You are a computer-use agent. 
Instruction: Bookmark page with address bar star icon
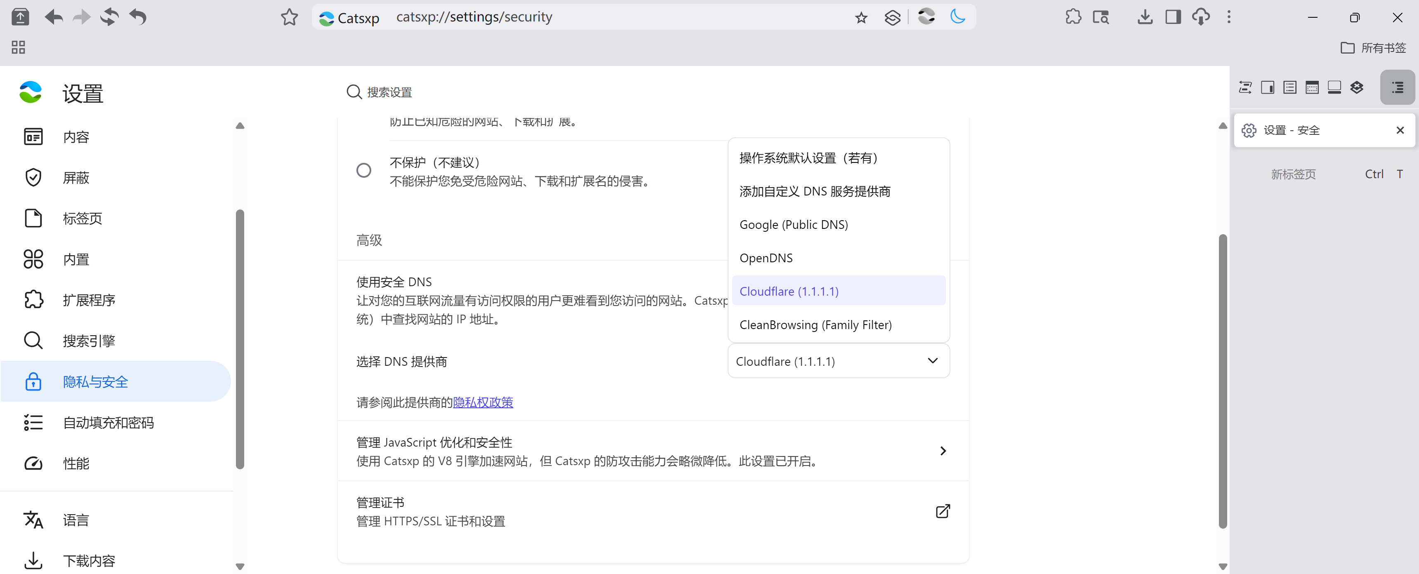coord(861,18)
